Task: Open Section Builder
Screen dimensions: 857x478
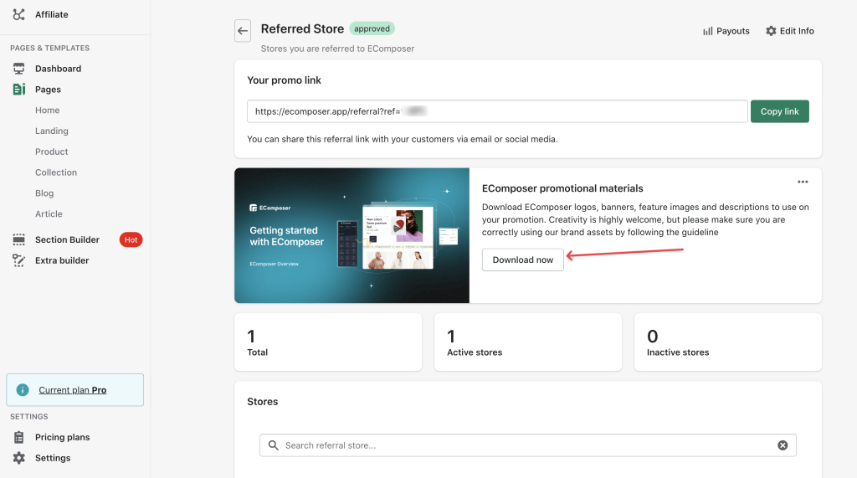Action: click(x=67, y=239)
